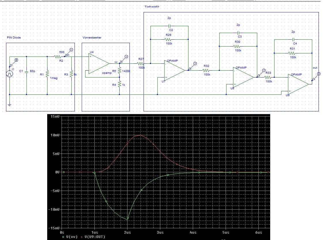324x240 pixels.
Task: Click the 'Vorverstaerker' block label
Action: click(92, 38)
